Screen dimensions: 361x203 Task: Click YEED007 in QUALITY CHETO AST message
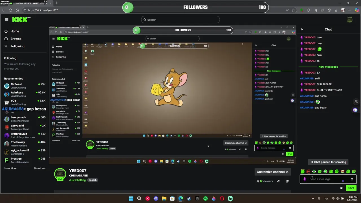pos(310,90)
